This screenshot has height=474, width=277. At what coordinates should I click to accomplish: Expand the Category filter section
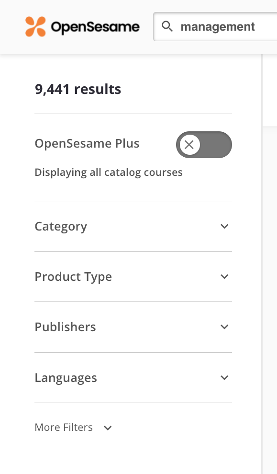[x=133, y=226]
